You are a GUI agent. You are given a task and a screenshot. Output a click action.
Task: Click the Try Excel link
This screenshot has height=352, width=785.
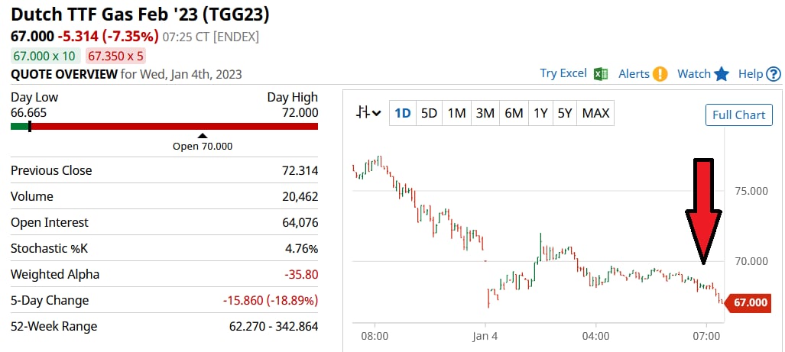(563, 73)
